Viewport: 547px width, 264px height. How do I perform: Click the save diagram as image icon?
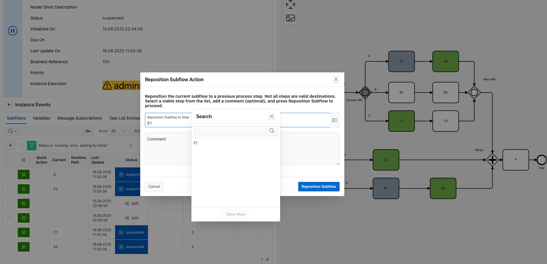(291, 18)
